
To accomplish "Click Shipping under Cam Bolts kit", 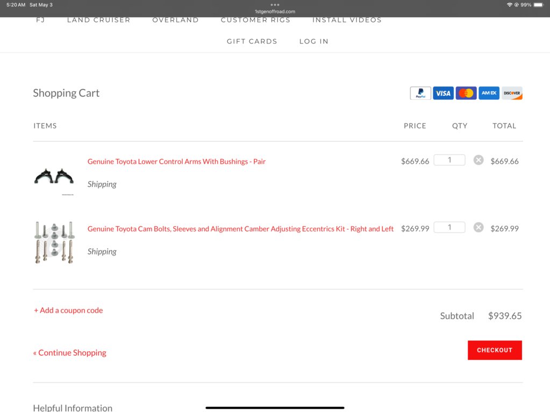I will (102, 251).
